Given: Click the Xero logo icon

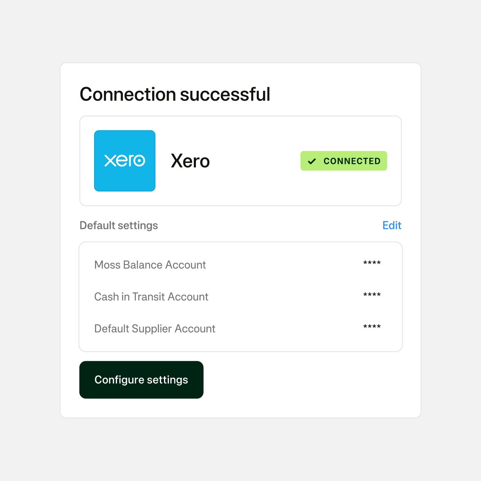Looking at the screenshot, I should (x=125, y=161).
